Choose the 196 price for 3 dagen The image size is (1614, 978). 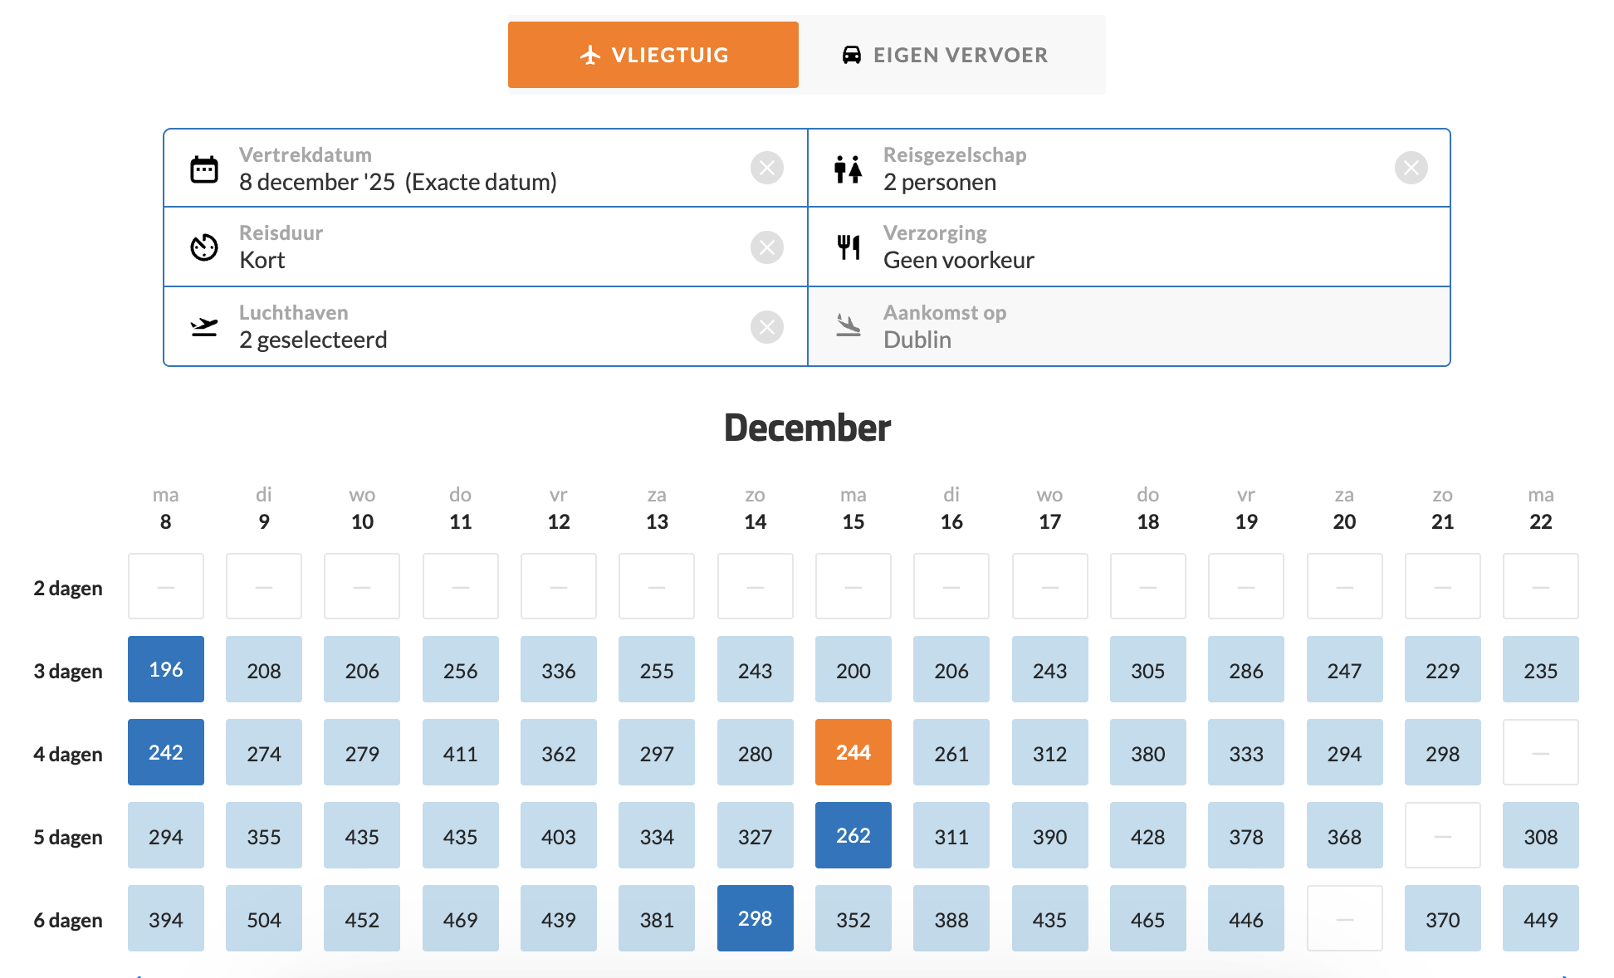166,669
